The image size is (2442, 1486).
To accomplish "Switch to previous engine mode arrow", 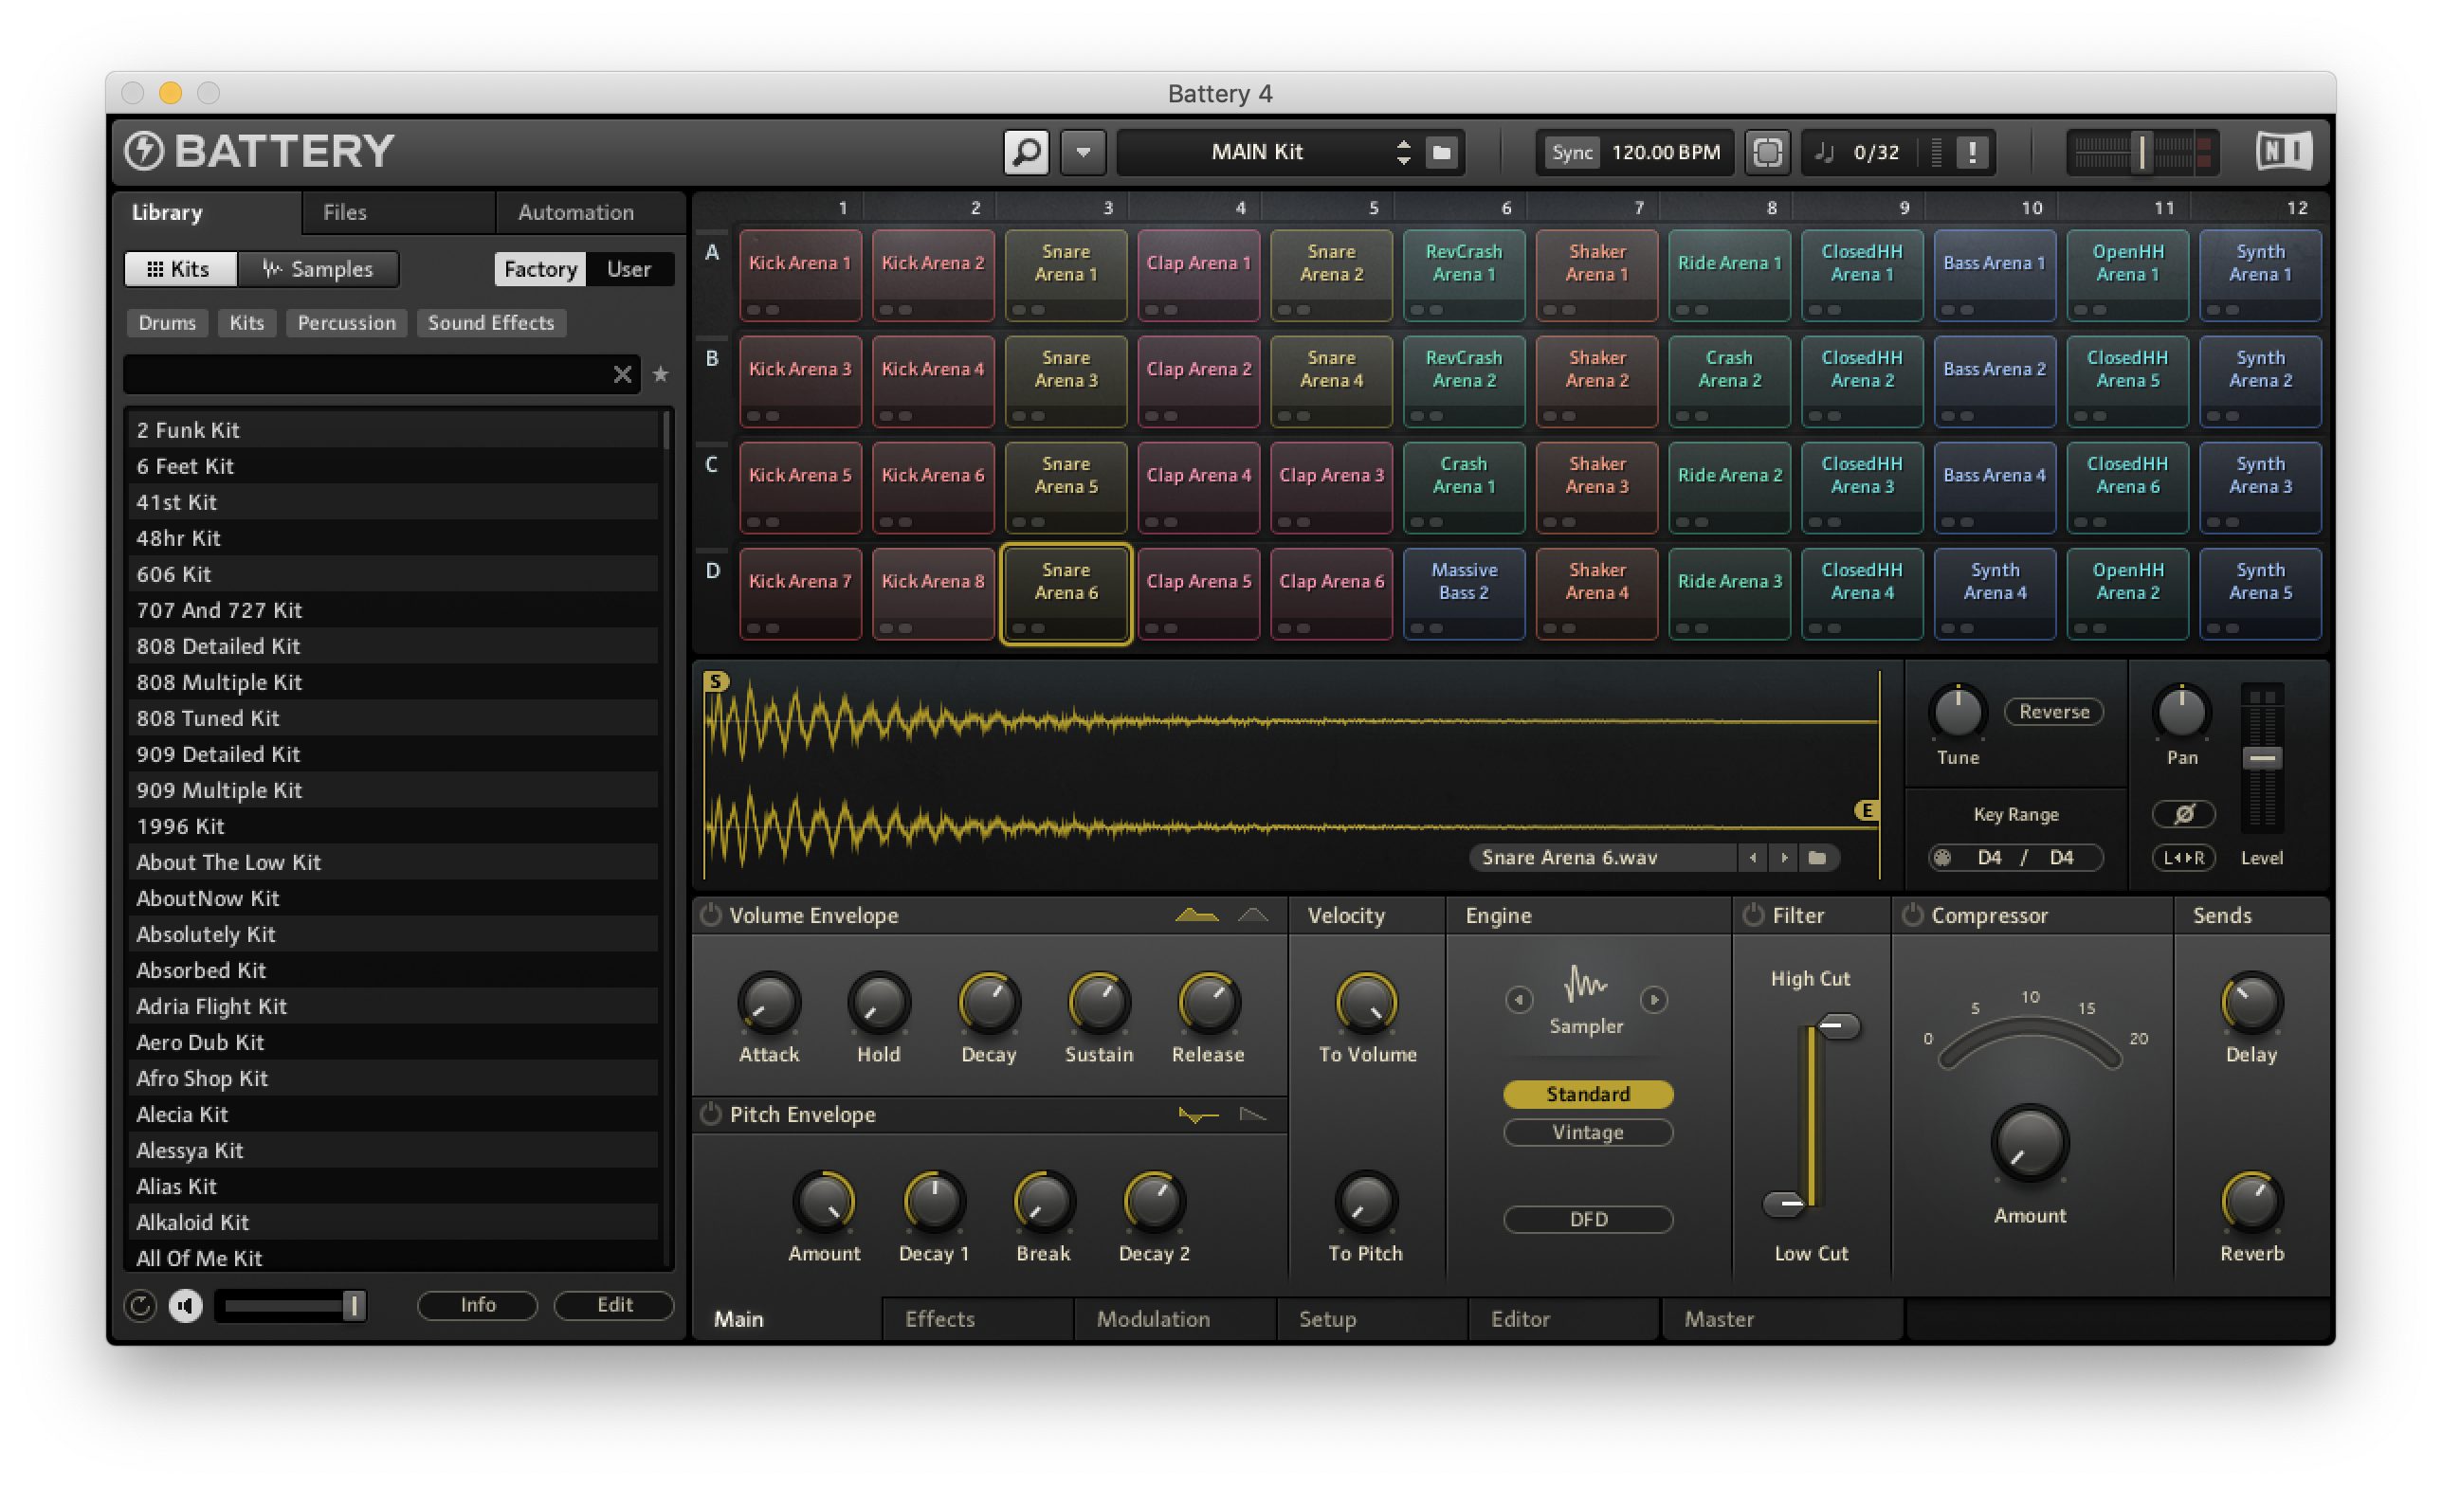I will [x=1519, y=999].
